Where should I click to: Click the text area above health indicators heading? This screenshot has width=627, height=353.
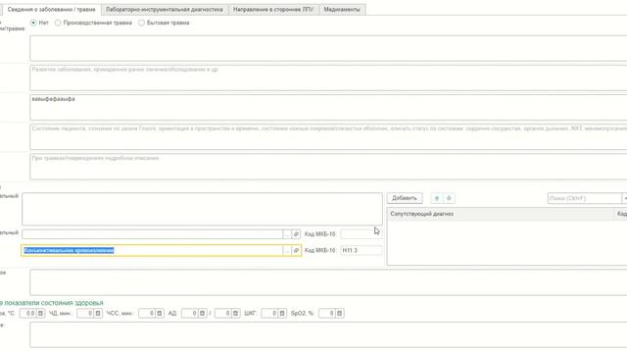click(328, 282)
